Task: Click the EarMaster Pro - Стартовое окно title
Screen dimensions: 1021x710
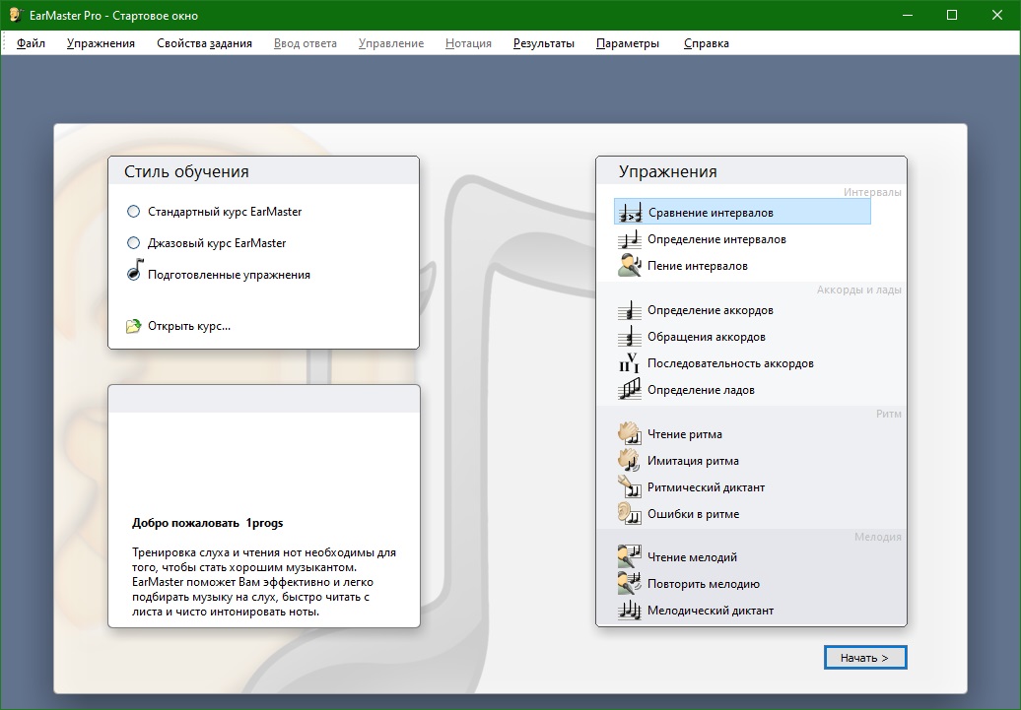Action: coord(114,15)
